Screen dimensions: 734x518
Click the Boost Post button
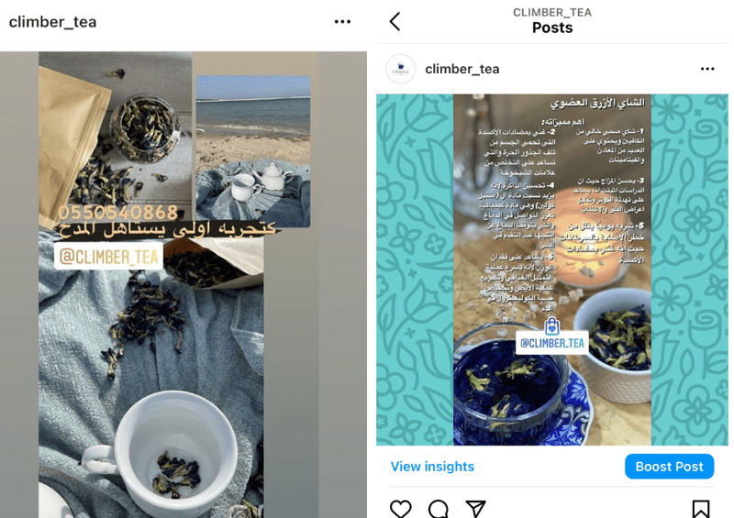669,466
